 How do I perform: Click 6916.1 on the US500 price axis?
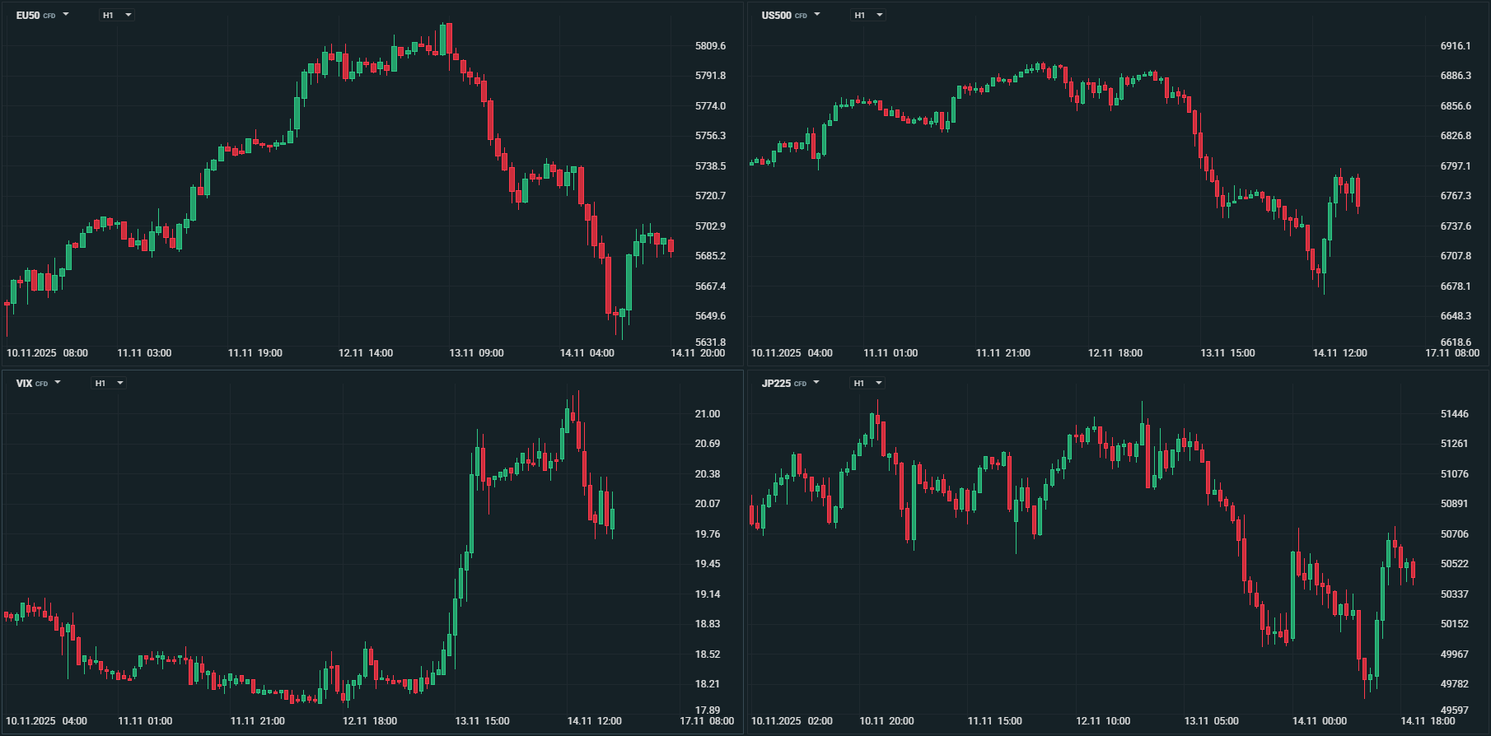[x=1455, y=46]
